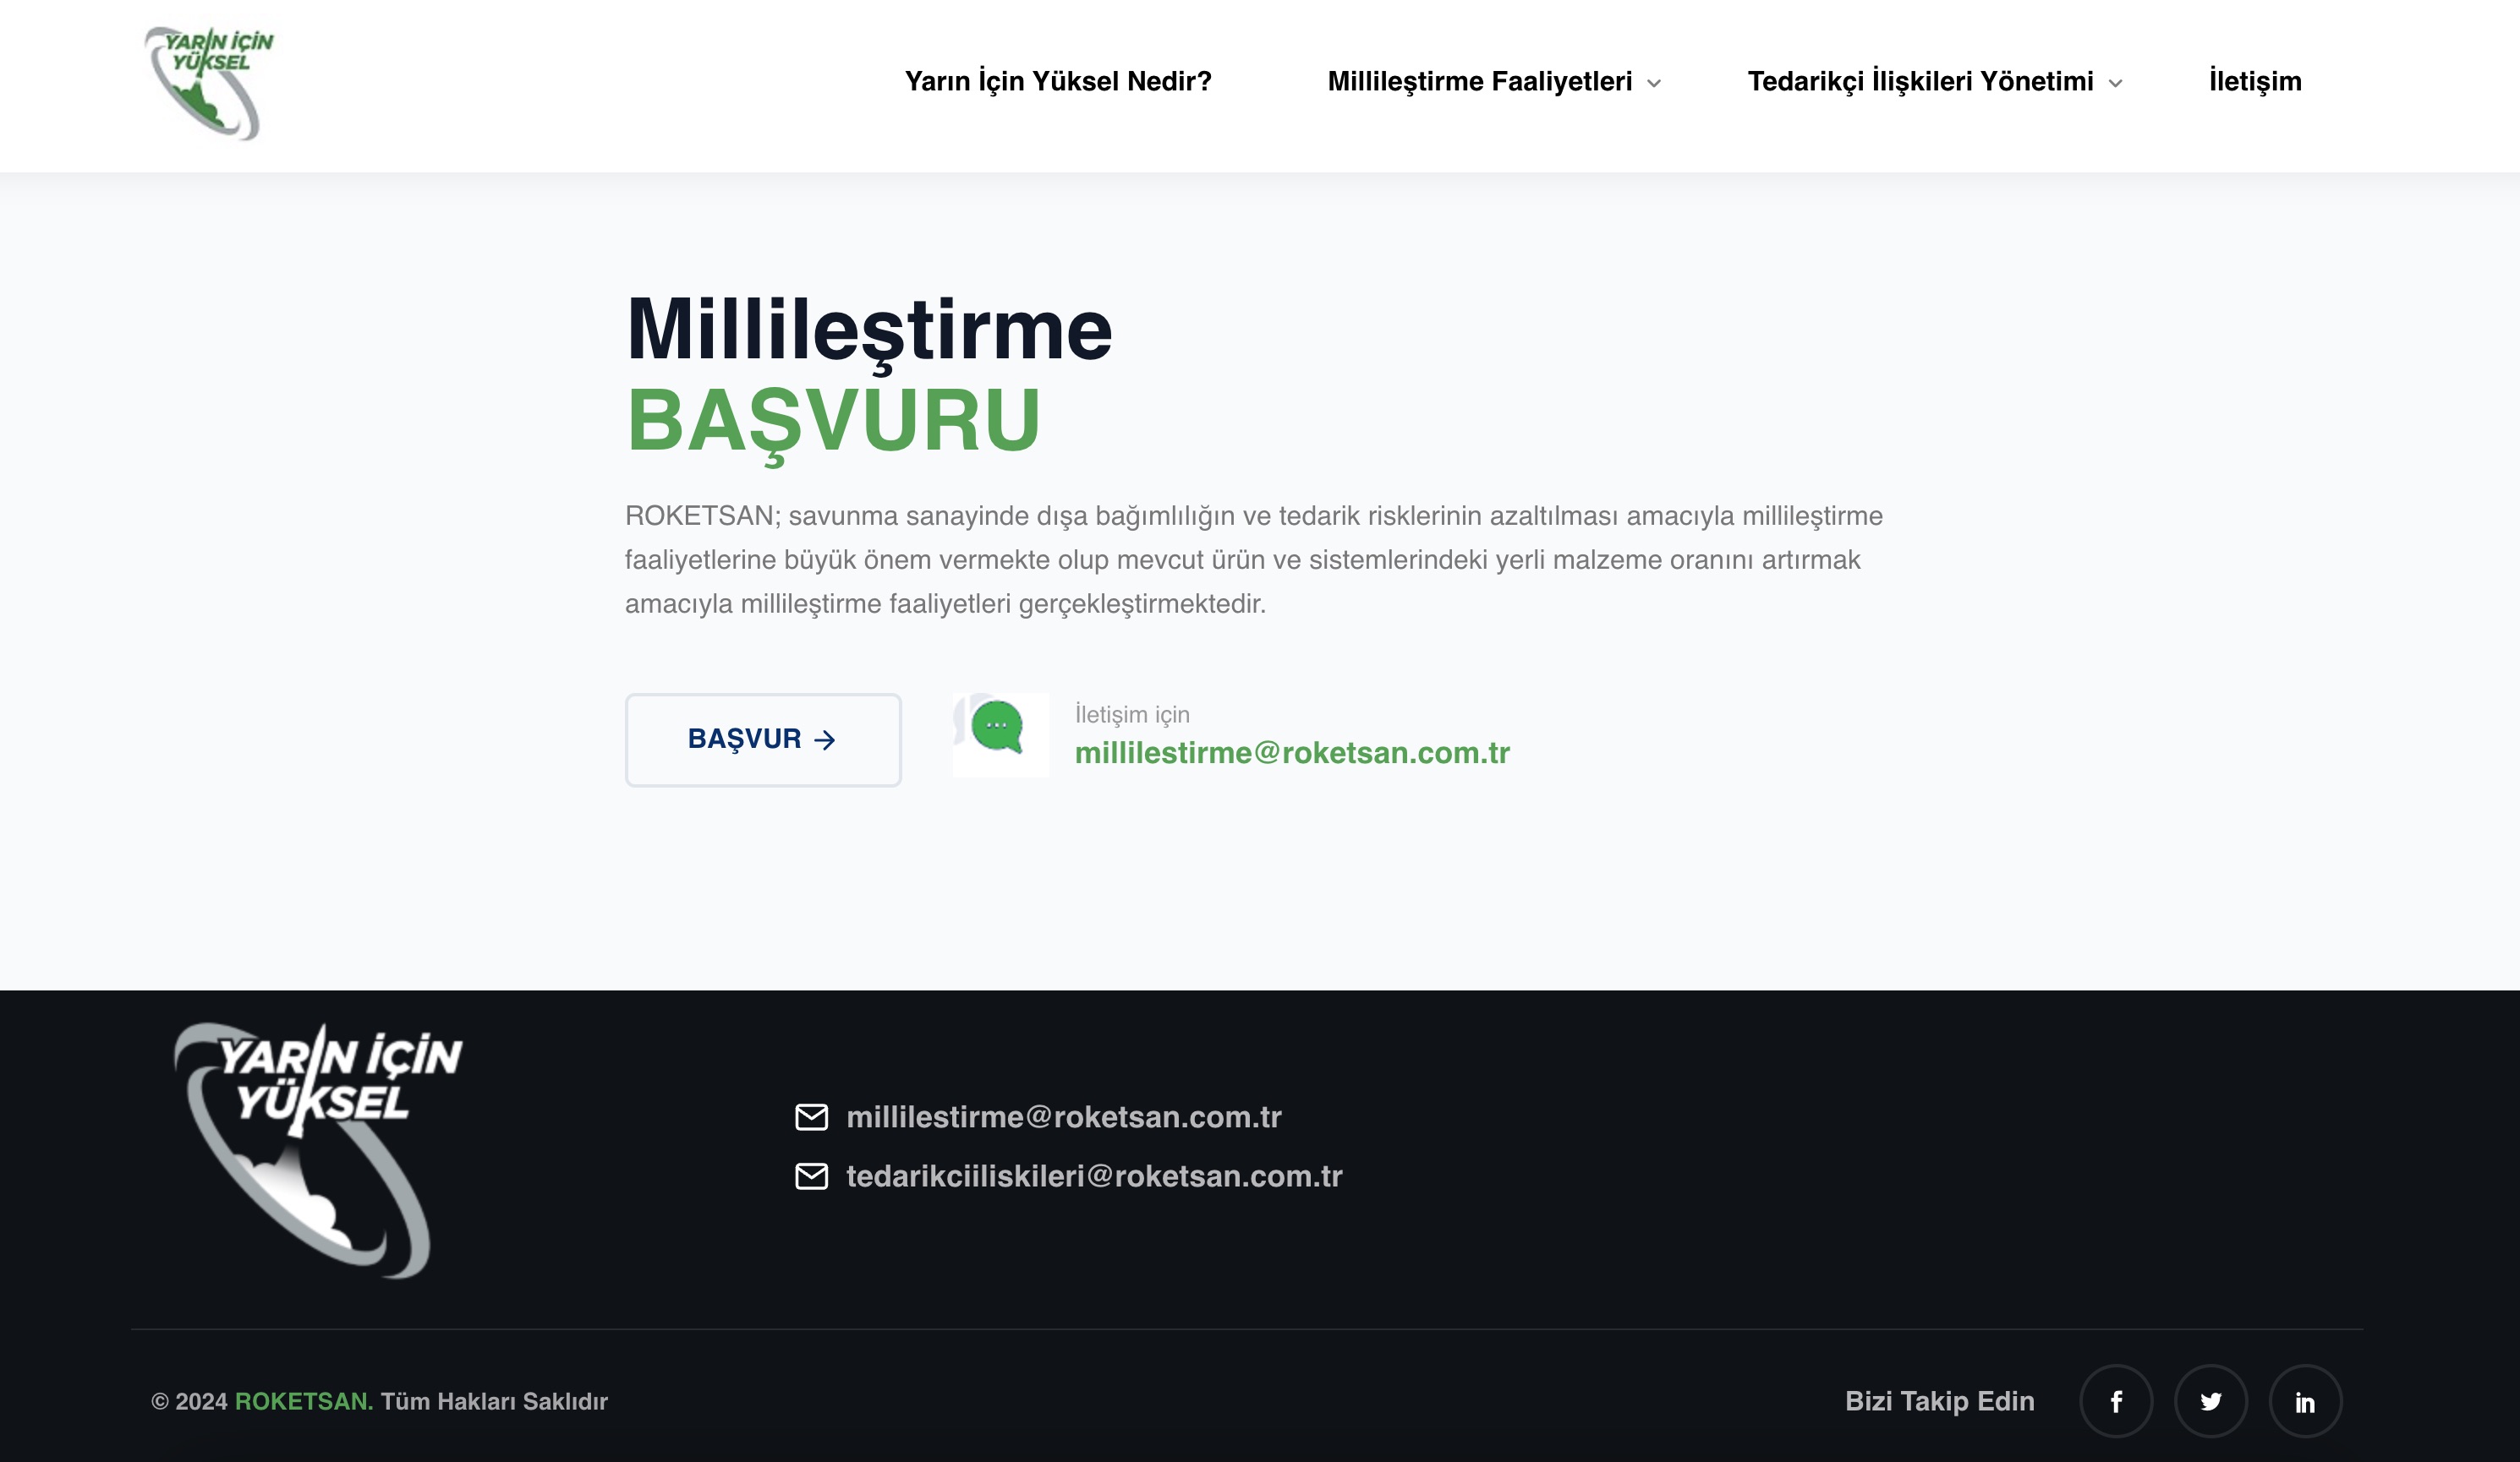Screen dimensions: 2520x1462
Task: Open green millilestirme@roketsan.com.tr email link
Action: pos(1292,752)
